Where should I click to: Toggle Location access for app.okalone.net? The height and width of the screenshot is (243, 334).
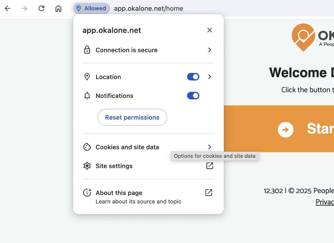pyautogui.click(x=193, y=77)
